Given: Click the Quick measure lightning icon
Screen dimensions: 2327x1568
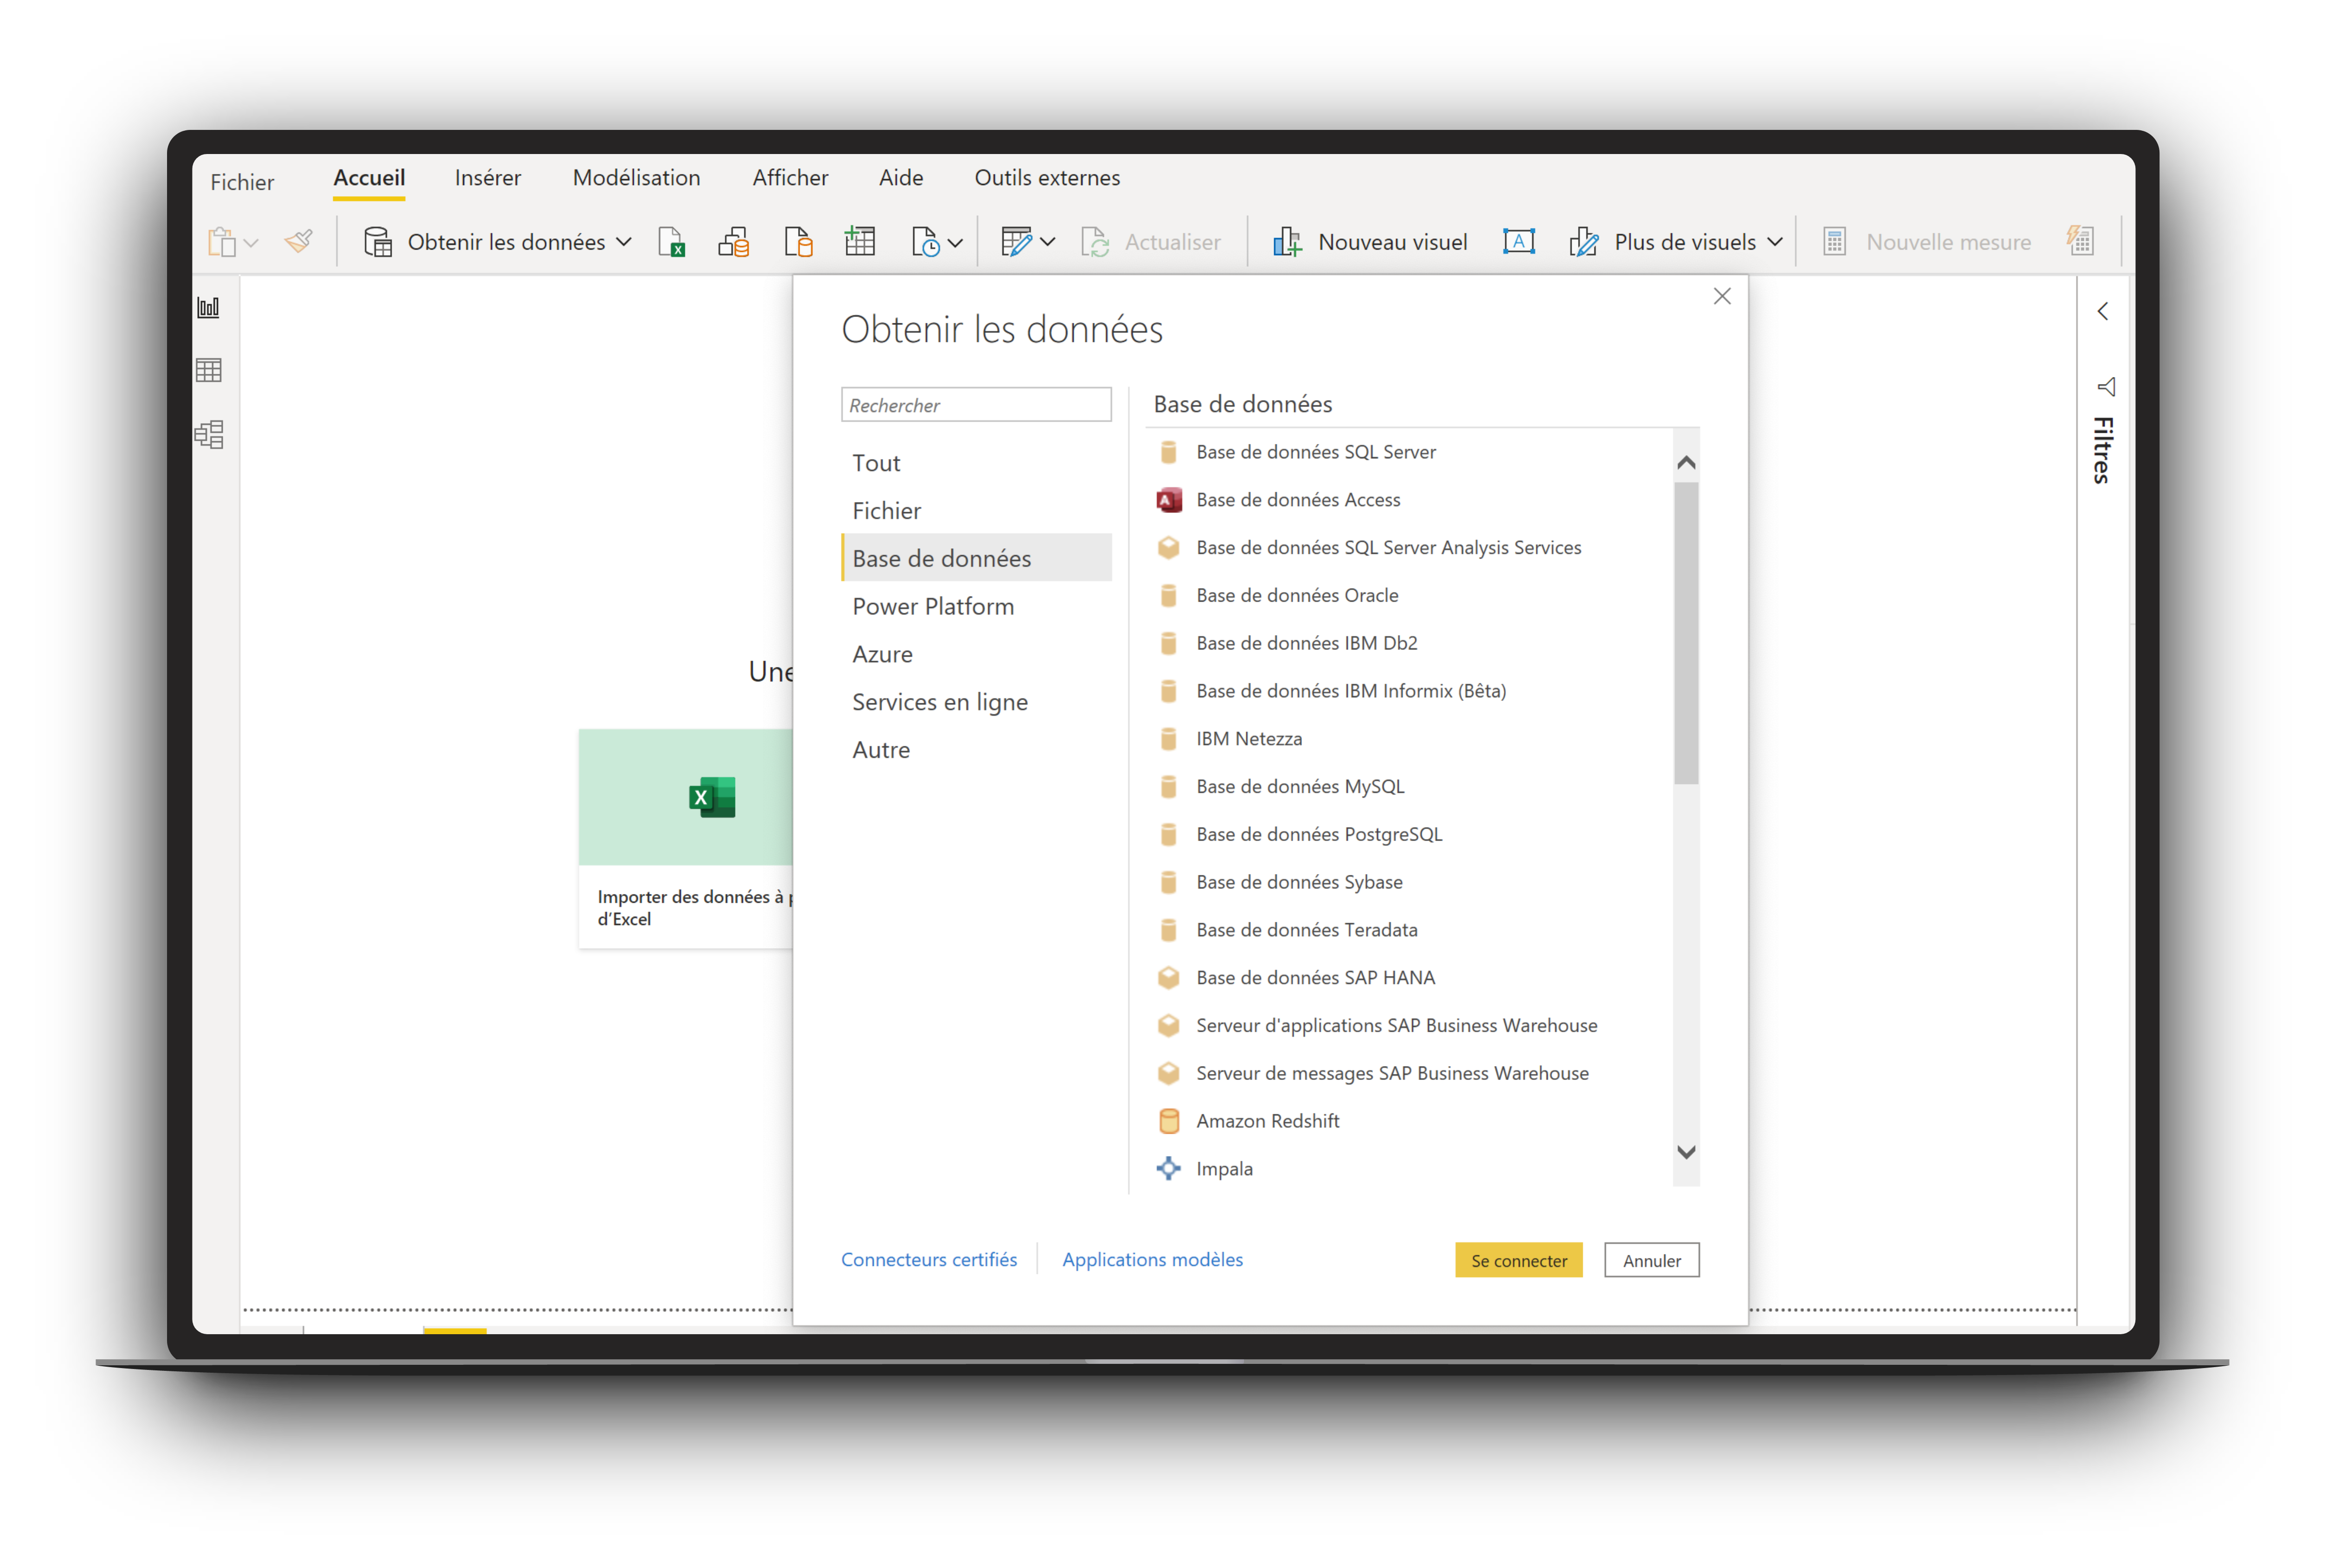Looking at the screenshot, I should (2080, 241).
